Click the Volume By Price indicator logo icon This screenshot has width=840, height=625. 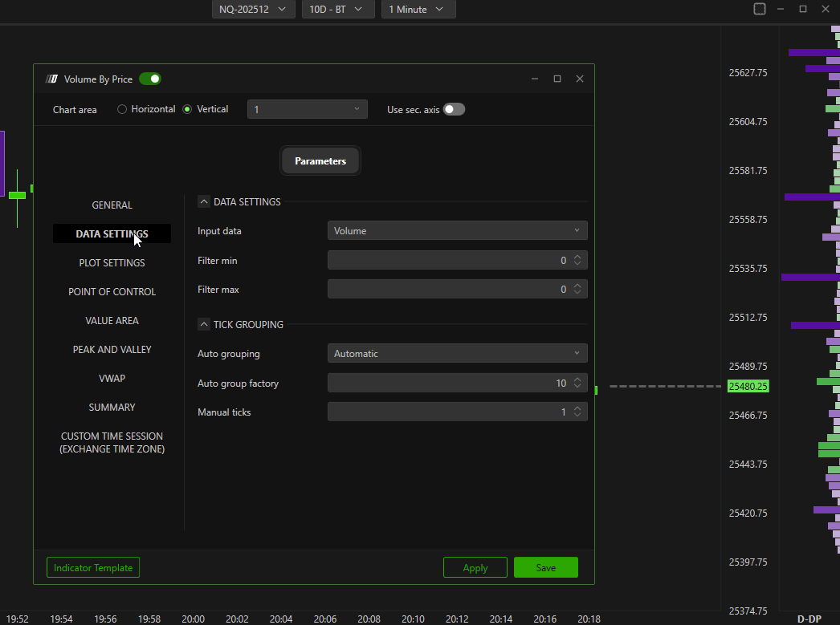coord(51,79)
